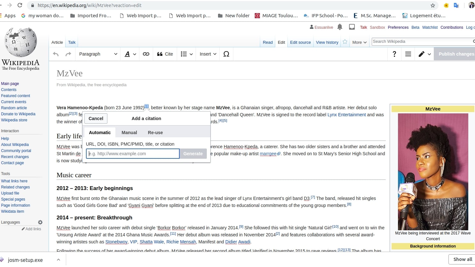Viewport: 475px width, 267px height.
Task: Open the Talk page tab
Action: click(x=72, y=42)
